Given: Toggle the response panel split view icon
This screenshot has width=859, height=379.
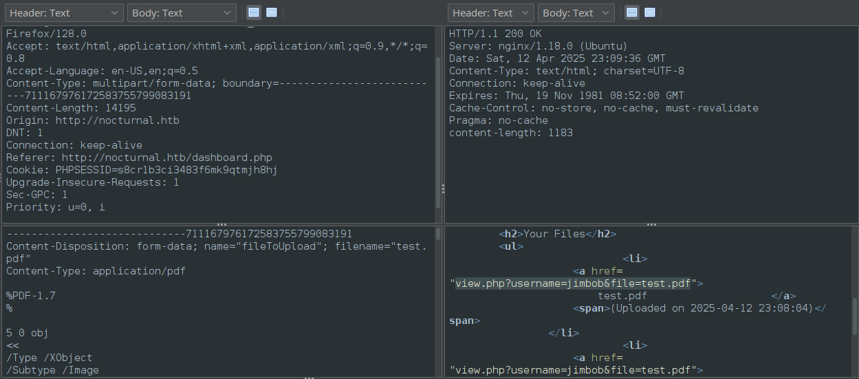Looking at the screenshot, I should (632, 12).
